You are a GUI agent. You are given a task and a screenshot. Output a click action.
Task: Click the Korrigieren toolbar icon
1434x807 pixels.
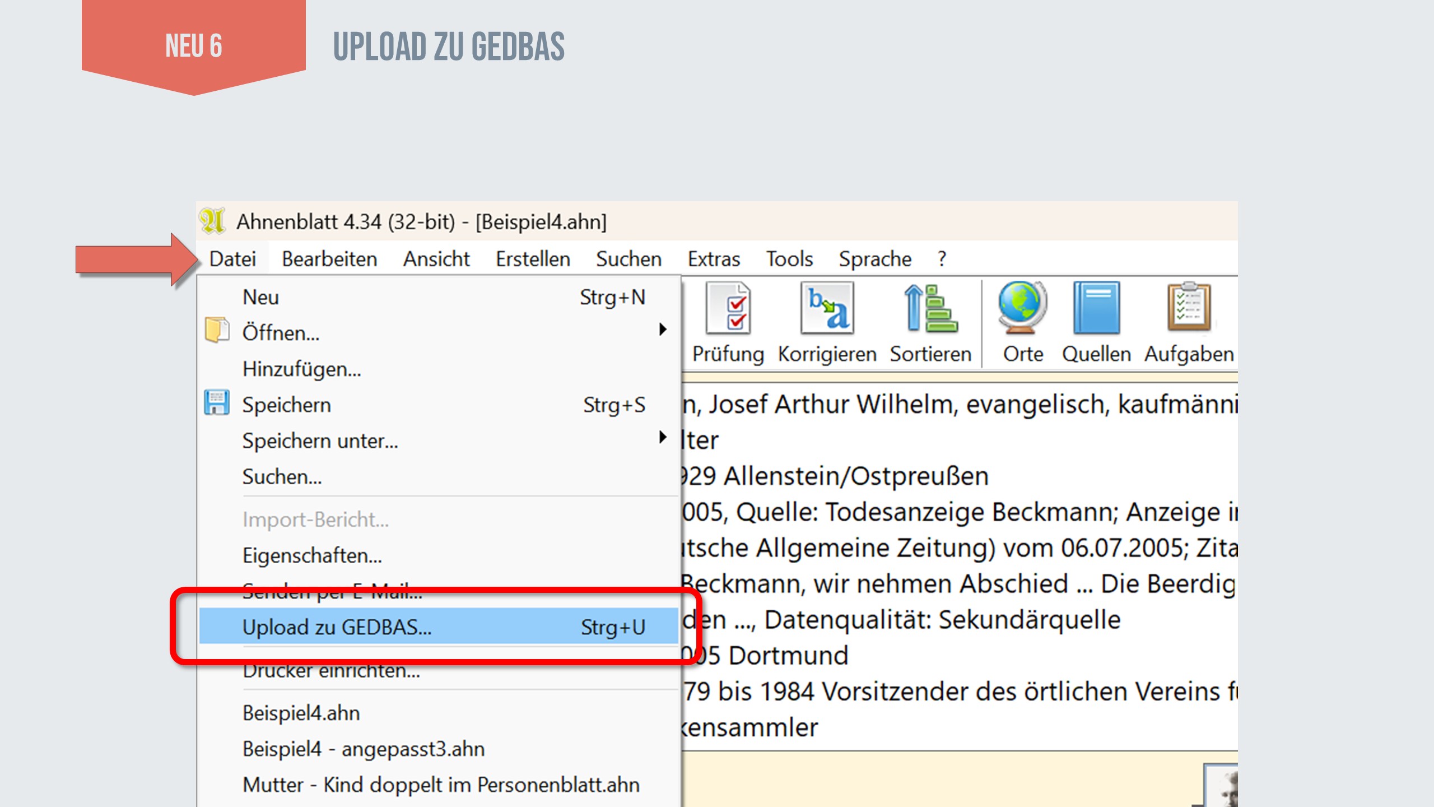pos(827,309)
